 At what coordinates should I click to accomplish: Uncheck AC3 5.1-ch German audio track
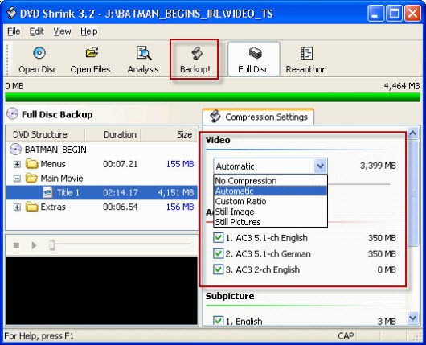coord(218,253)
